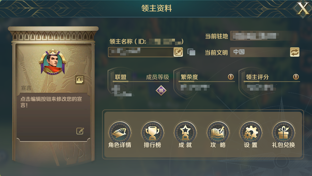Click the edit lord name pencil icon
312x176 pixels.
pos(178,52)
